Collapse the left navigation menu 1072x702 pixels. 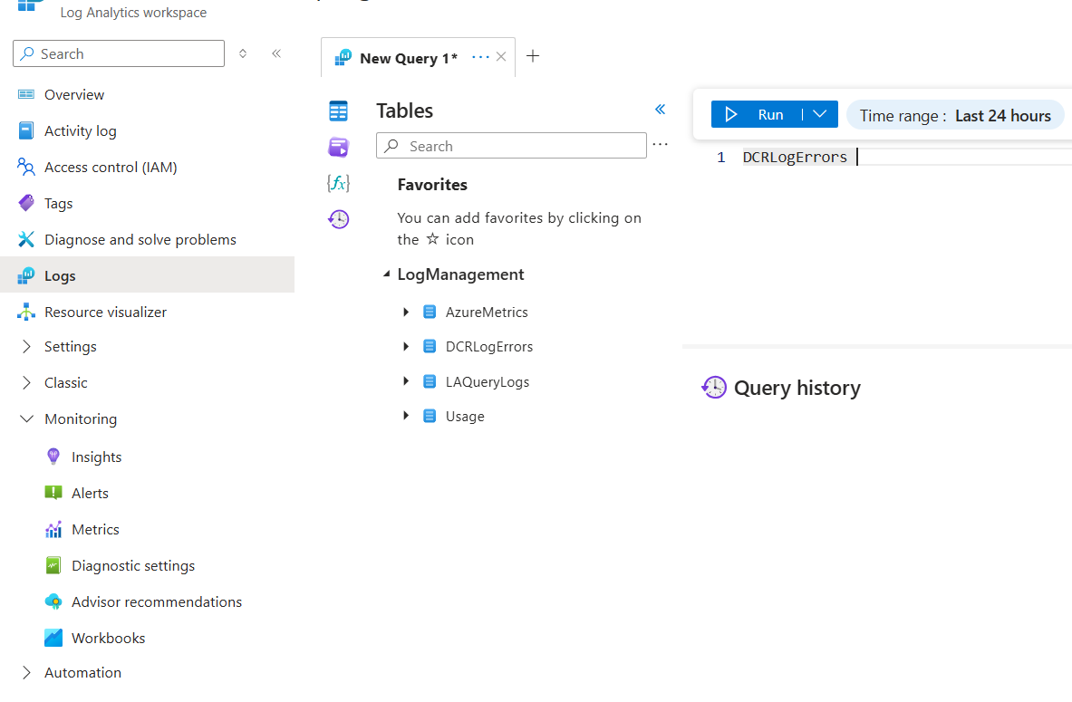pyautogui.click(x=276, y=53)
